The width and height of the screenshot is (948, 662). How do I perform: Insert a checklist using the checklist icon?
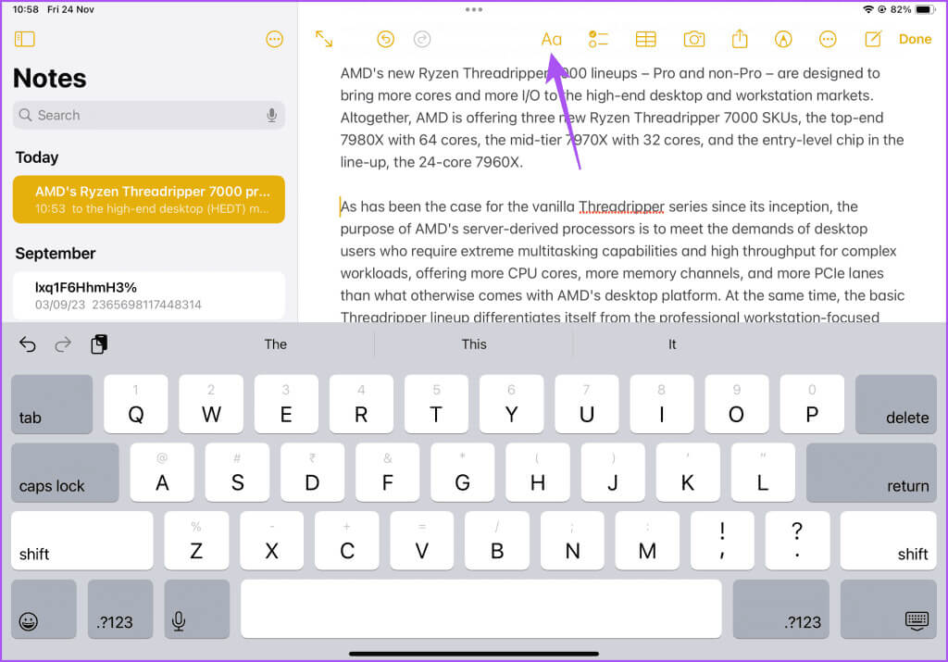pyautogui.click(x=598, y=39)
